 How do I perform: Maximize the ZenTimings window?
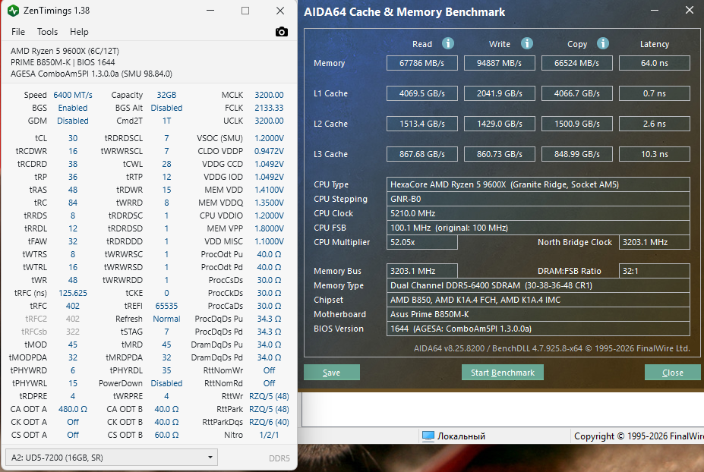245,11
